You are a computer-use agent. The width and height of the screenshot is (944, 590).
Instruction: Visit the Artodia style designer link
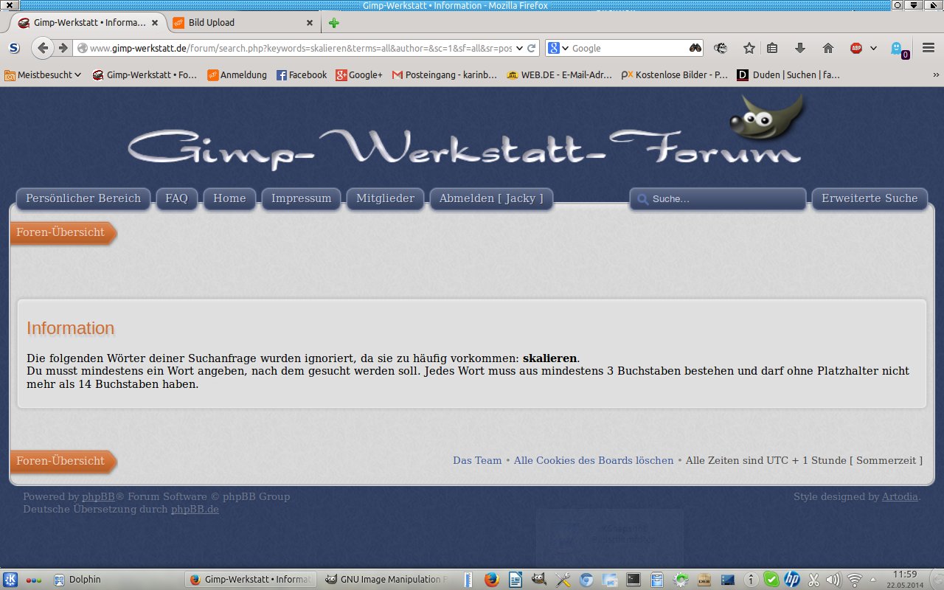(x=900, y=496)
